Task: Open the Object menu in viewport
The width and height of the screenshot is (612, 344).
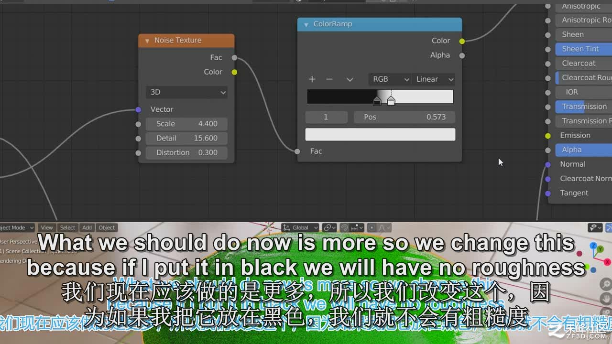Action: pos(107,227)
